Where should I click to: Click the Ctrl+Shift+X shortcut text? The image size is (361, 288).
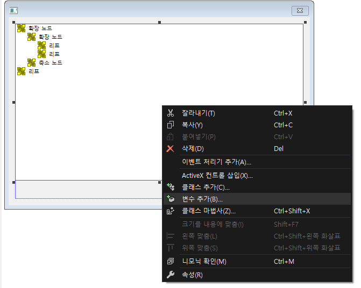point(292,211)
